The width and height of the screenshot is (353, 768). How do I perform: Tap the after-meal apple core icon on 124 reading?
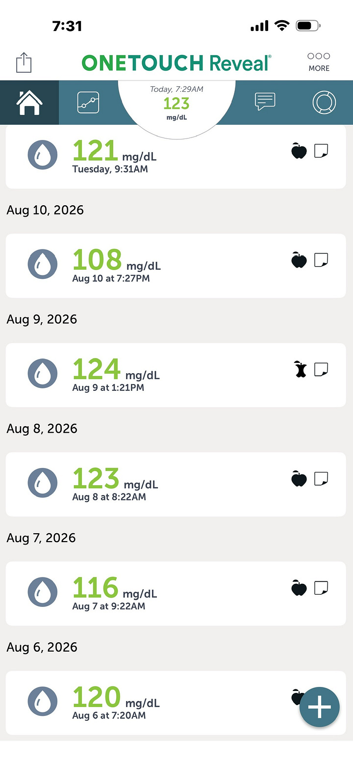click(x=300, y=369)
